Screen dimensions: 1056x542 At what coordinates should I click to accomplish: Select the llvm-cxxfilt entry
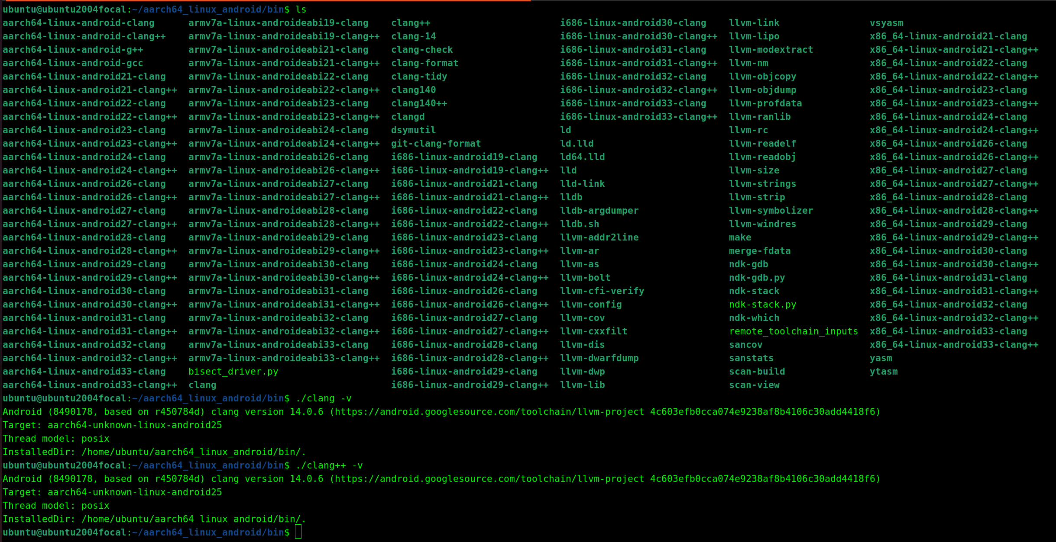point(593,331)
